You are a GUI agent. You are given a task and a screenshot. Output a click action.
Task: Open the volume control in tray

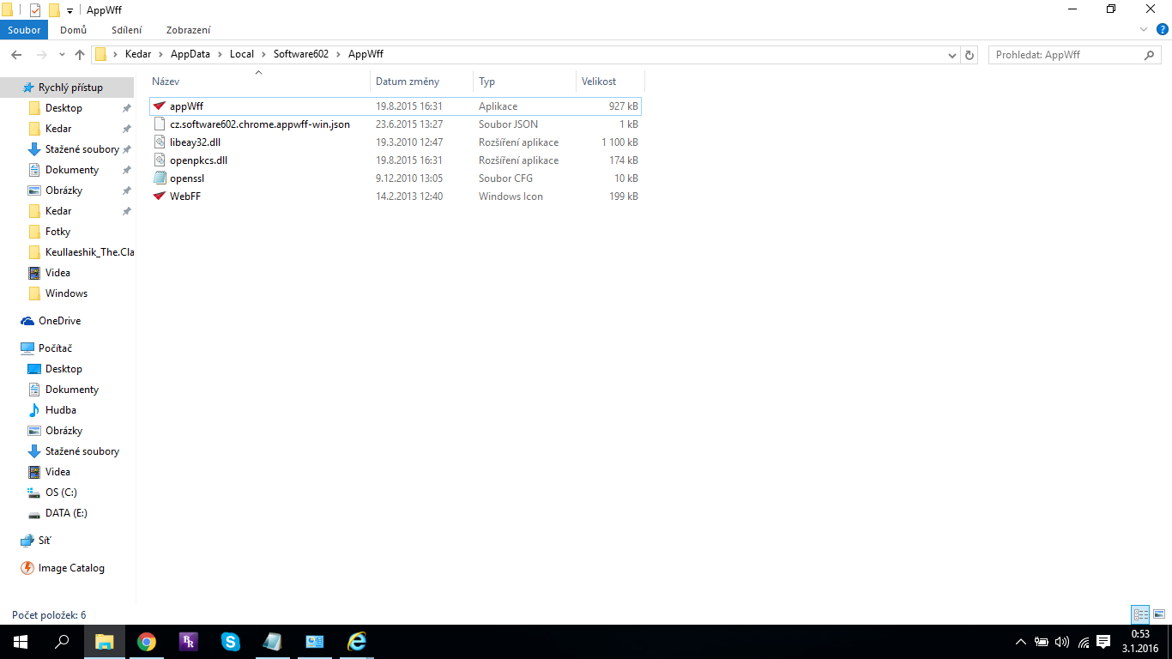coord(1062,642)
